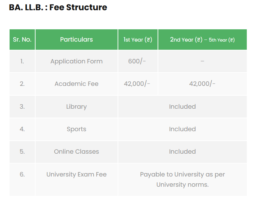Click Included in the Library row
268x200 pixels.
182,107
